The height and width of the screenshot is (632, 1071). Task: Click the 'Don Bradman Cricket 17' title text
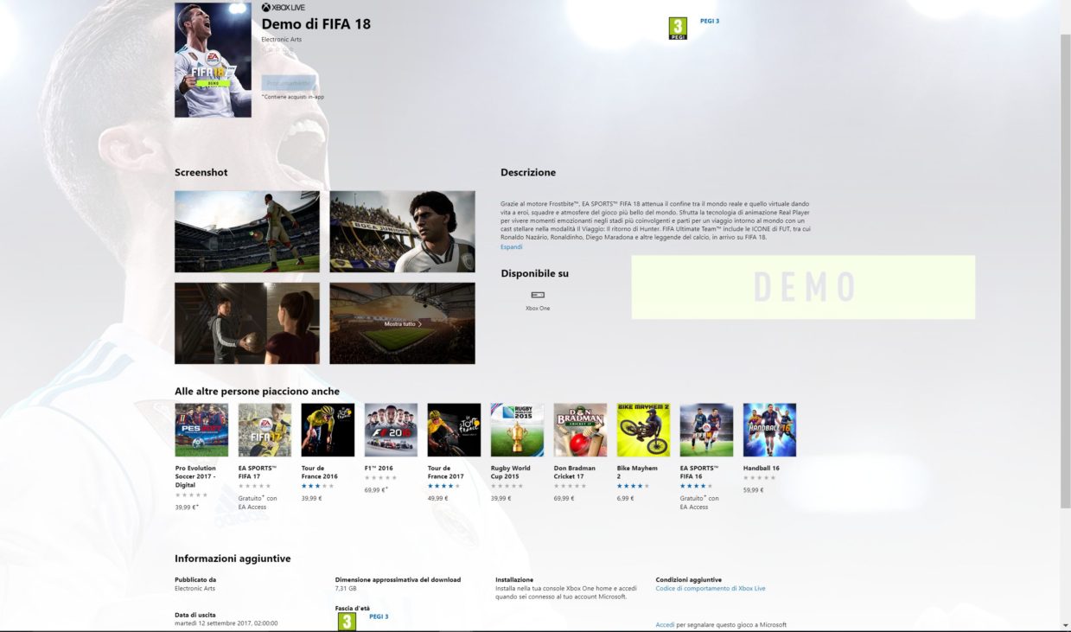[x=575, y=472]
